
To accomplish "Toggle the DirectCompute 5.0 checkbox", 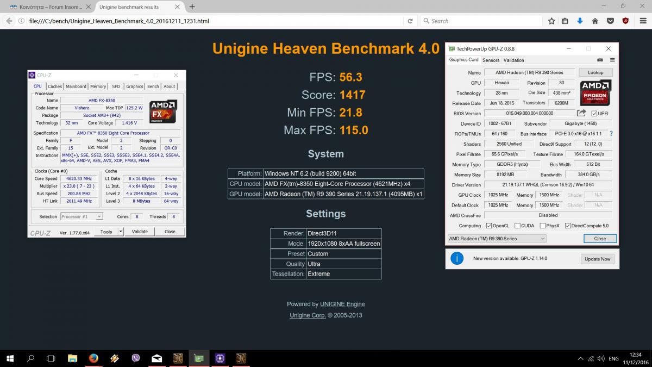I will click(x=568, y=226).
